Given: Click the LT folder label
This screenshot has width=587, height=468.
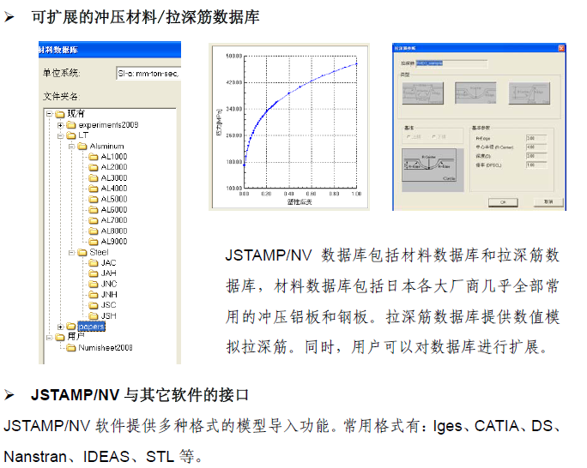Looking at the screenshot, I should click(x=83, y=135).
